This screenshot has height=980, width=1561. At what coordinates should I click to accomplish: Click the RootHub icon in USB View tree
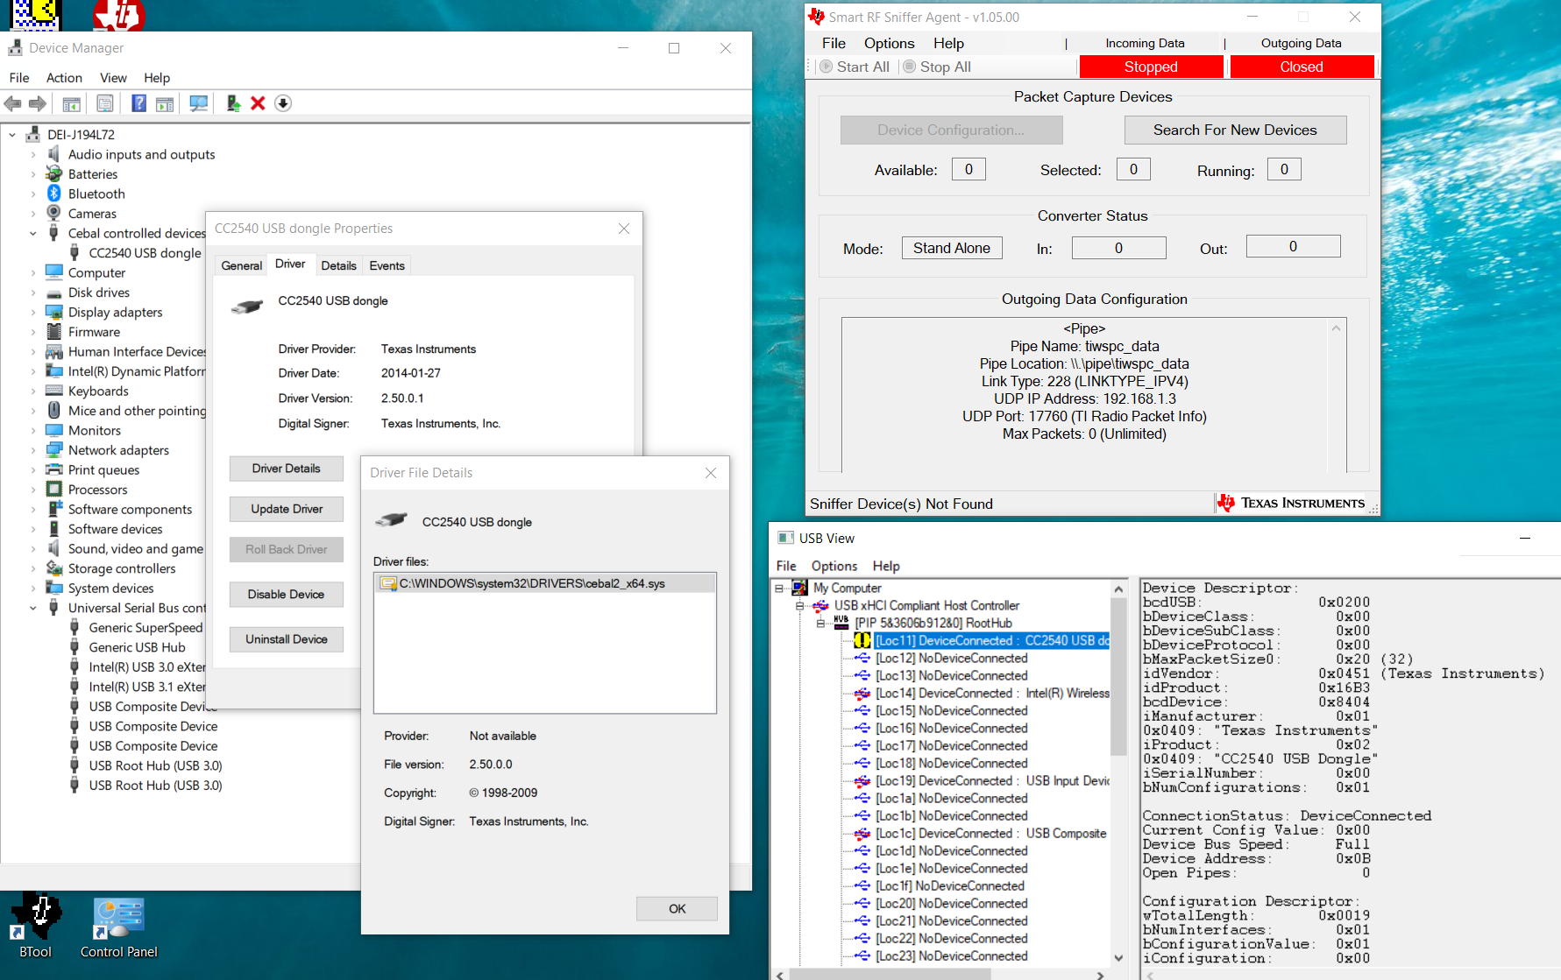click(x=841, y=623)
